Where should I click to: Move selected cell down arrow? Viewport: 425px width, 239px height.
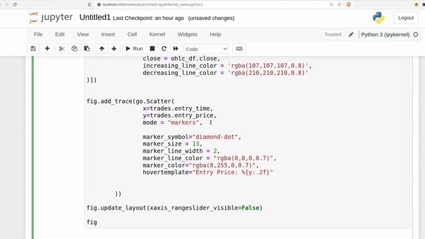[114, 48]
